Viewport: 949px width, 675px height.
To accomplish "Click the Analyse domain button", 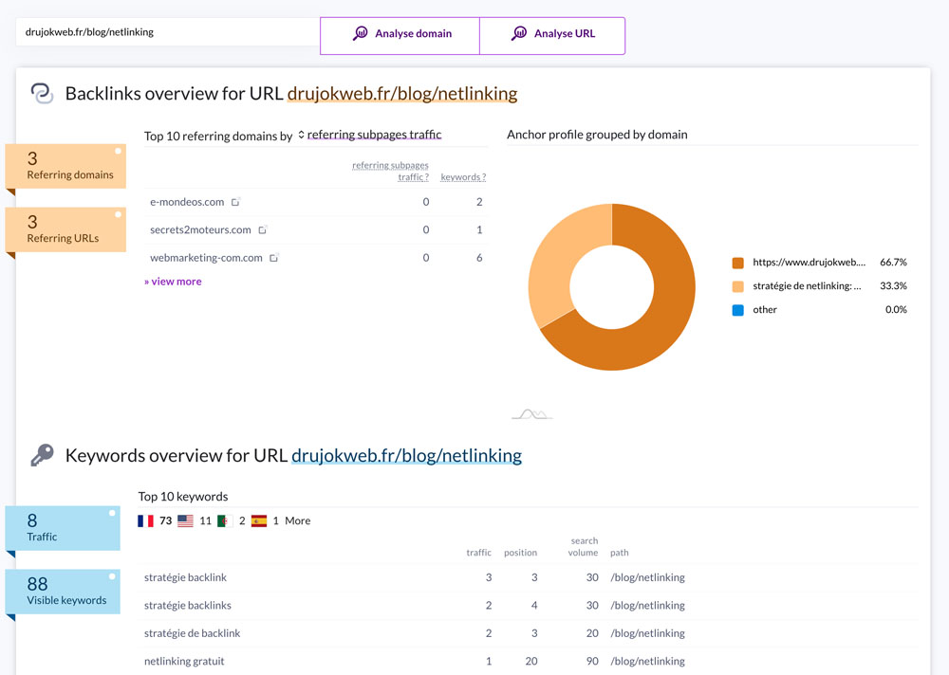I will pyautogui.click(x=400, y=36).
